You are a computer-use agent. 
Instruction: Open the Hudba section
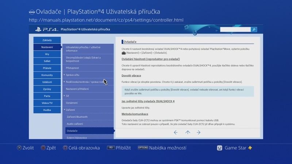(x=47, y=110)
